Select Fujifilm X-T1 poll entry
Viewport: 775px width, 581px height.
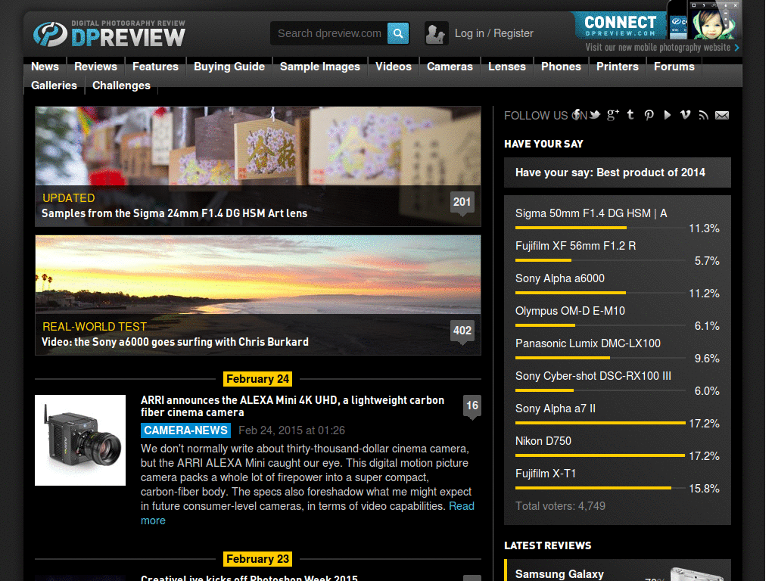tap(546, 474)
